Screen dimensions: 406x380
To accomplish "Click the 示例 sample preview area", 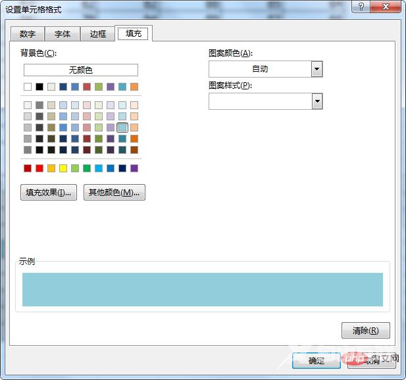I will click(203, 289).
